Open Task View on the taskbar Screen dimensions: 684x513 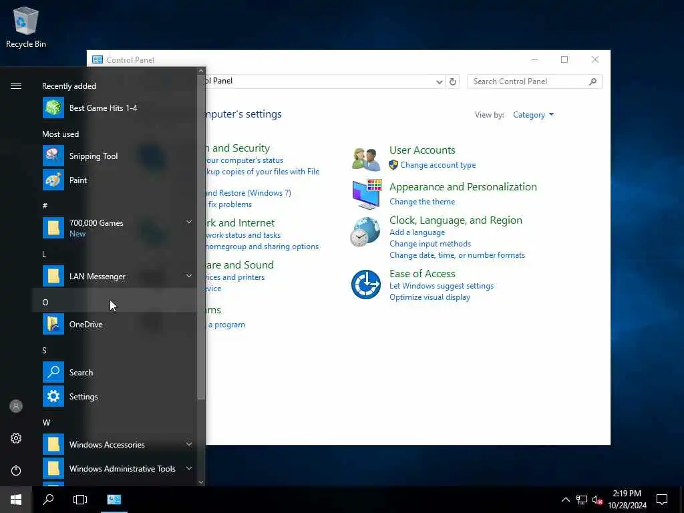coord(80,500)
